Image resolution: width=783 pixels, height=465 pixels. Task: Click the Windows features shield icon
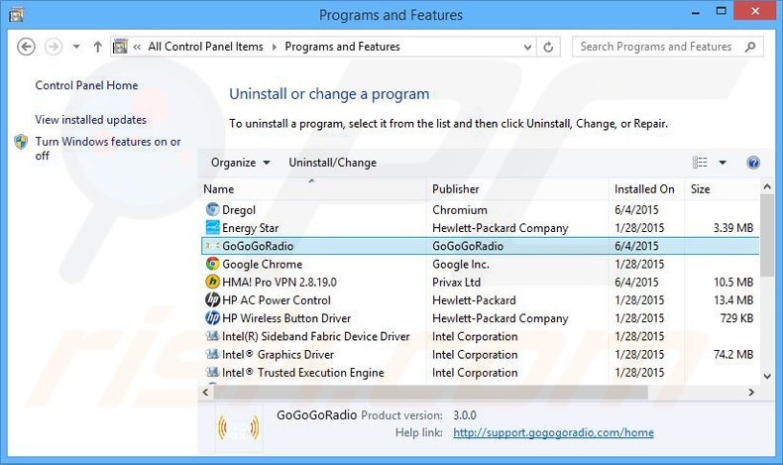[21, 142]
